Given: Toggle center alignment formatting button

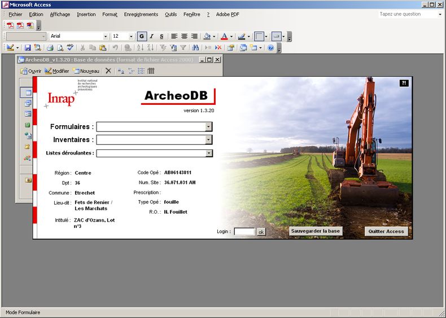Looking at the screenshot, I should [184, 37].
